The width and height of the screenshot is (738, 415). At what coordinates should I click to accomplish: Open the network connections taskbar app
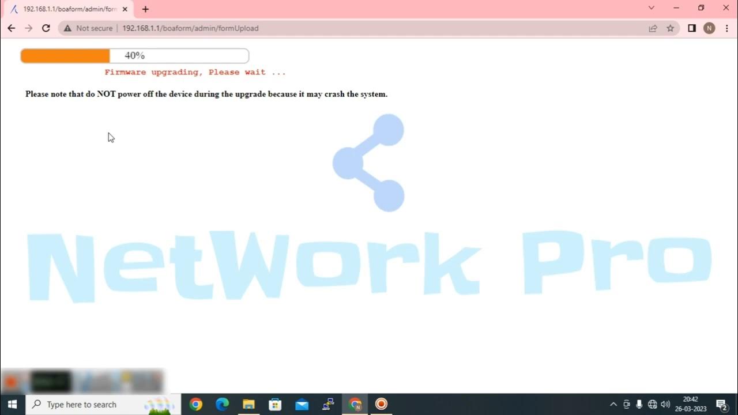tap(328, 404)
